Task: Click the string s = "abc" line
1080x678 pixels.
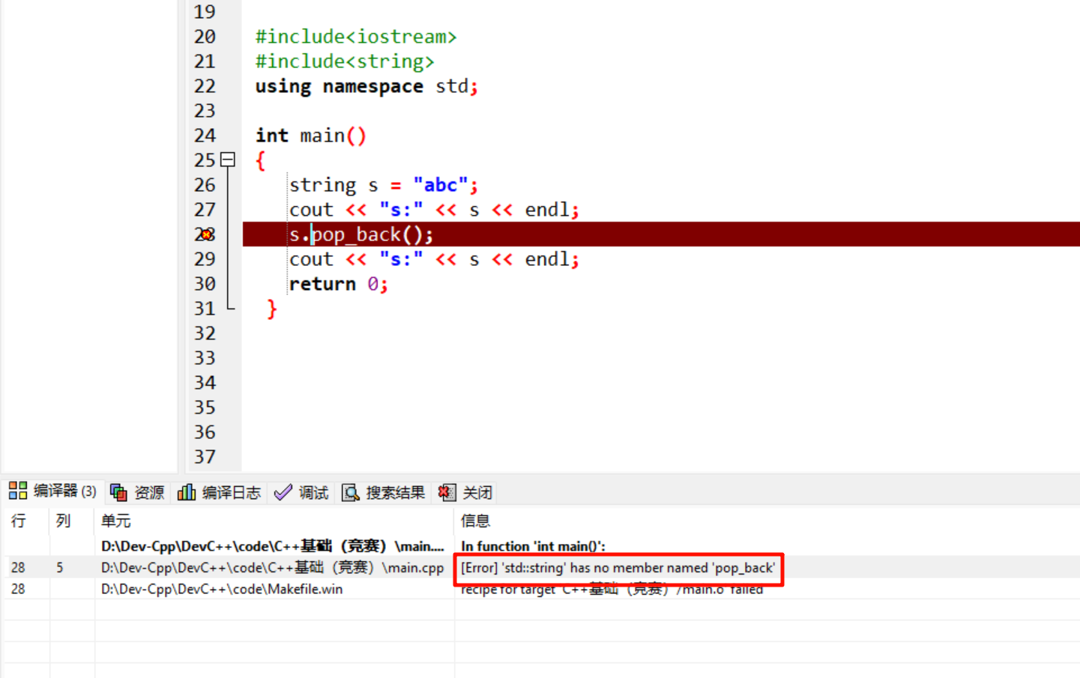Action: 384,185
